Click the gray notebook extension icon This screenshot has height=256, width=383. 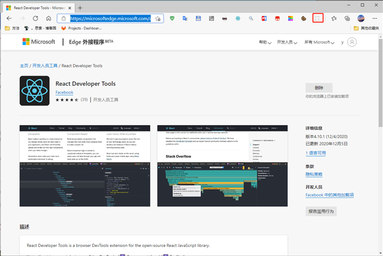coord(212,19)
